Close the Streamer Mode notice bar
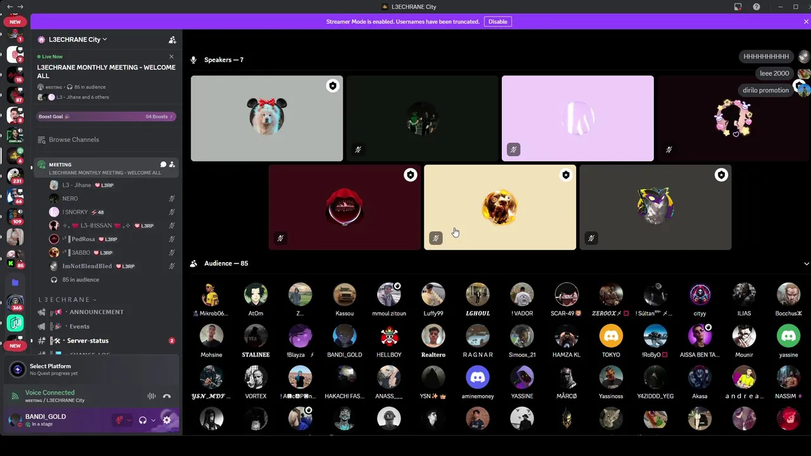This screenshot has height=456, width=811. 806,22
